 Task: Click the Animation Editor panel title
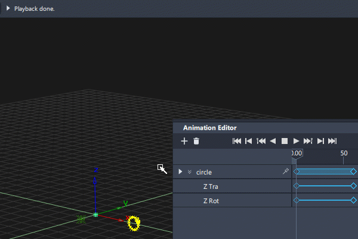coord(209,128)
